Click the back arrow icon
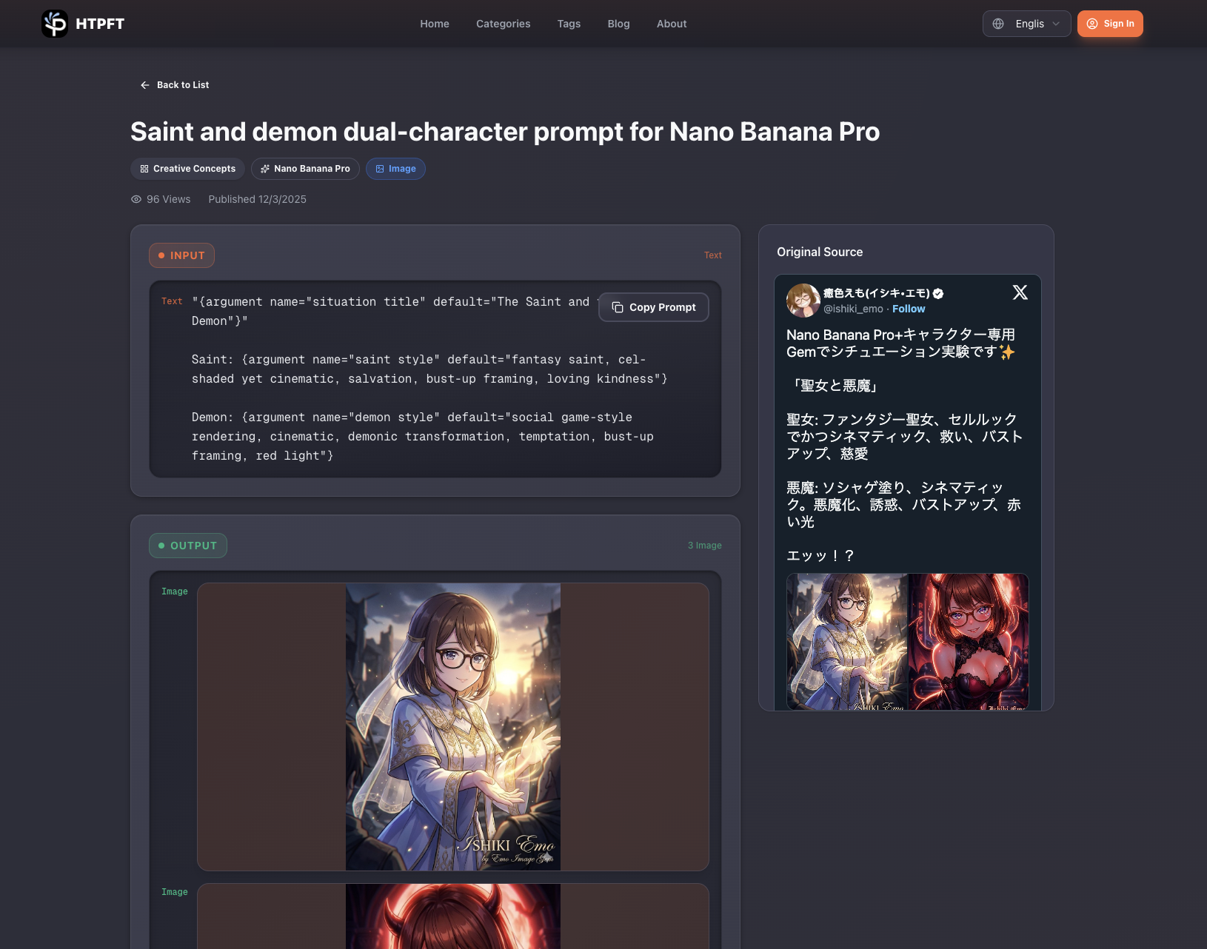 tap(145, 85)
